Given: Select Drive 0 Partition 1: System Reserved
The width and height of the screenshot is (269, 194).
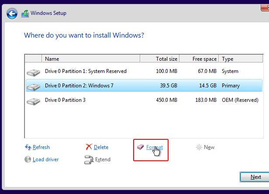Looking at the screenshot, I should (x=86, y=71).
